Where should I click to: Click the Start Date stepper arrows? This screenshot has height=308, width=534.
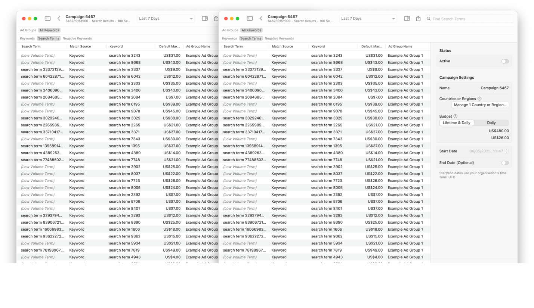506,151
